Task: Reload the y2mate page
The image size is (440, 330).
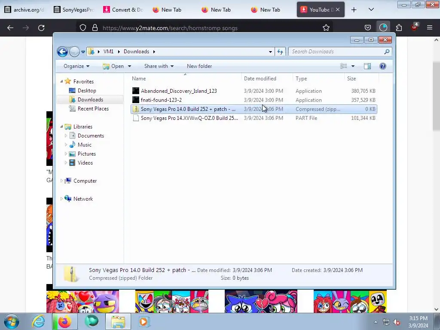Action: pos(41,28)
